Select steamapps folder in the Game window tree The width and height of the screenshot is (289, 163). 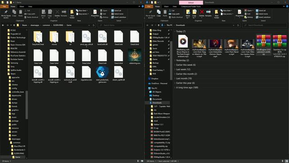[x=14, y=139]
